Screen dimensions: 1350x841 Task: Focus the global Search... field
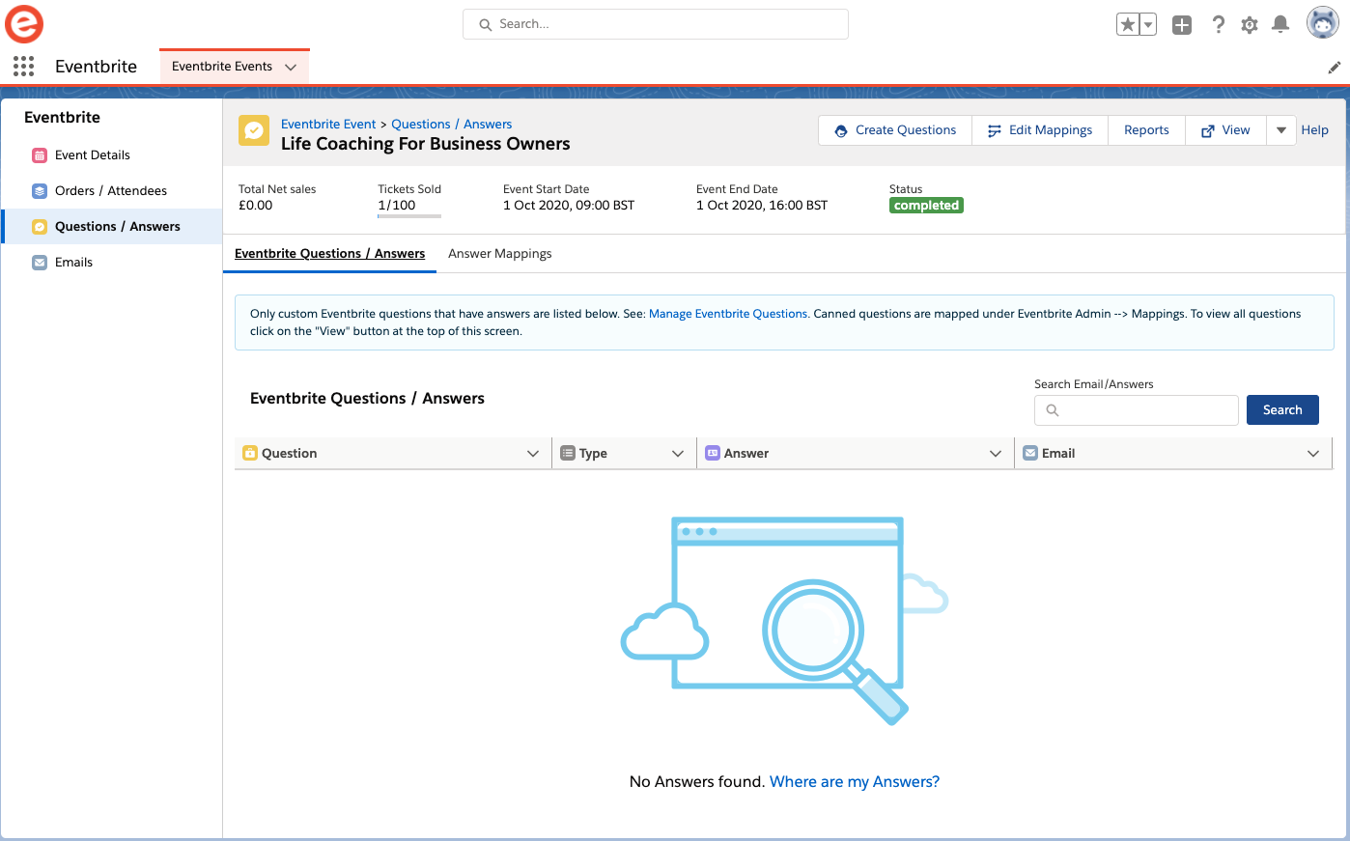(x=656, y=24)
